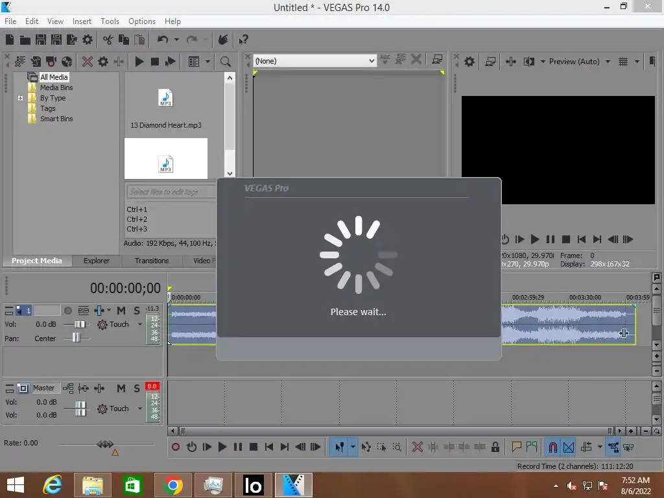Select the Envelope Edit tool

(x=366, y=447)
